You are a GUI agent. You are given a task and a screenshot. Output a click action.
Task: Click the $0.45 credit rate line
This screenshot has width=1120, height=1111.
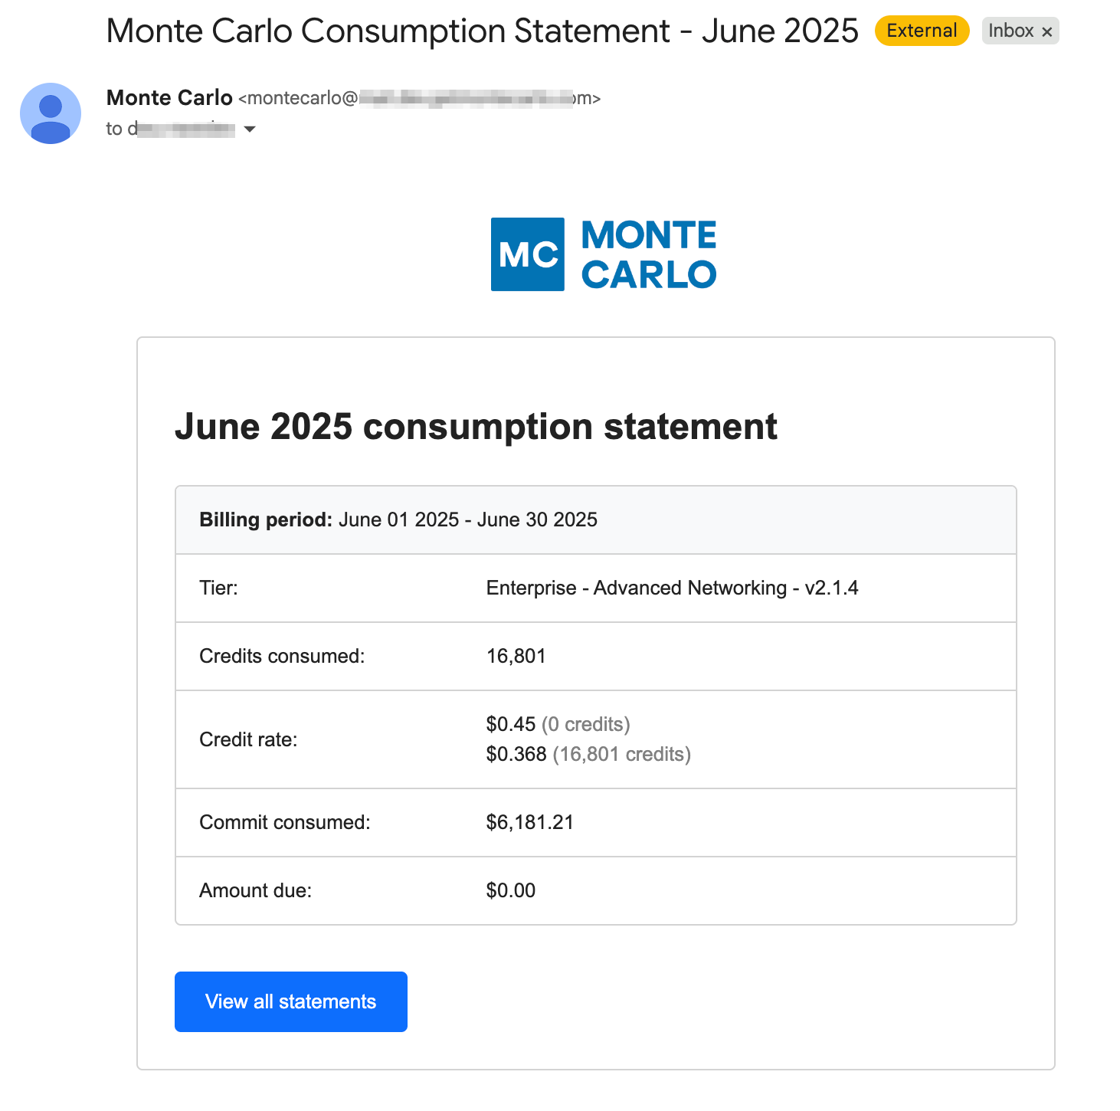click(558, 724)
